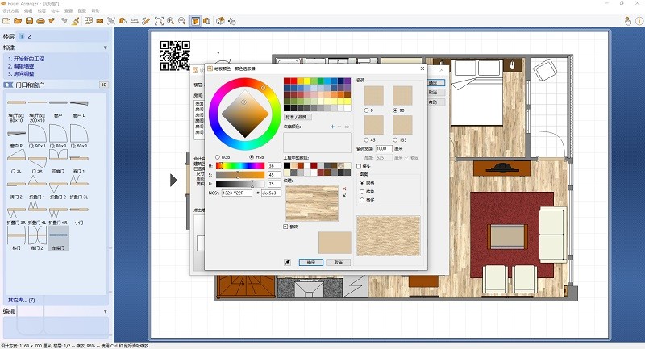Click the zoom out magnifier icon

point(182,21)
